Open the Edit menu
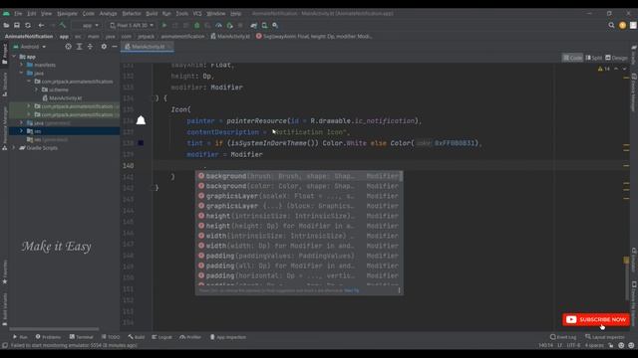The width and height of the screenshot is (638, 358). [32, 13]
